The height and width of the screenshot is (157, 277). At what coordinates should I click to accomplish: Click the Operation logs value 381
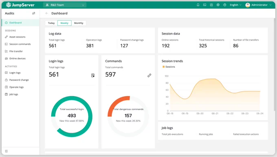click(90, 46)
